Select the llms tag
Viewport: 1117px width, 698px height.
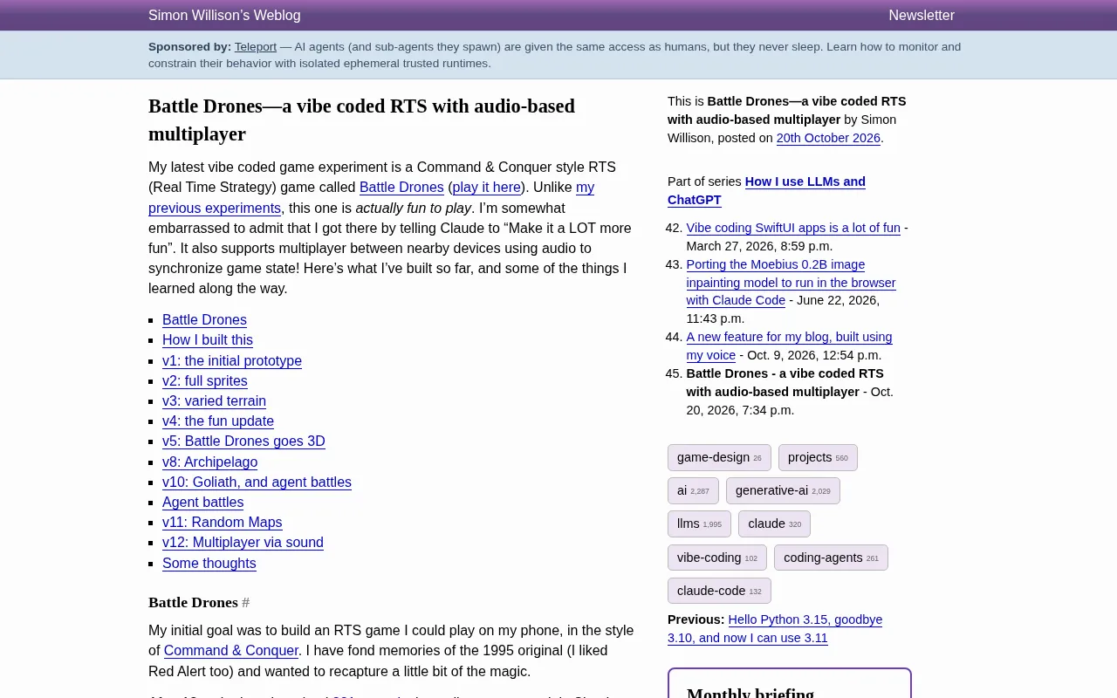(x=699, y=523)
